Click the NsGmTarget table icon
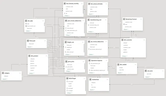166x96 pixels. click(67, 78)
